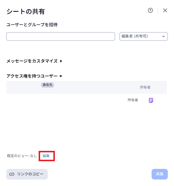Click the right-pointing triangle beside メッセージをカスタマイズ
Viewport: 174px width, 186px height.
61,61
